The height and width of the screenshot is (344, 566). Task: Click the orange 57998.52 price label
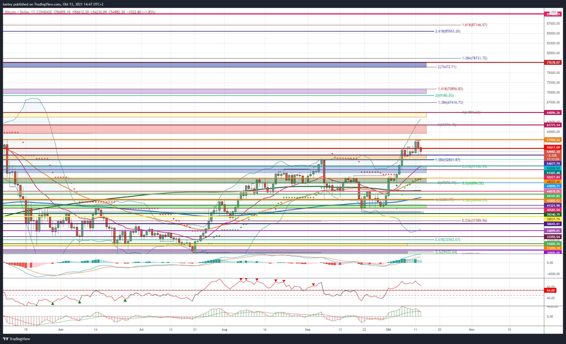[553, 140]
